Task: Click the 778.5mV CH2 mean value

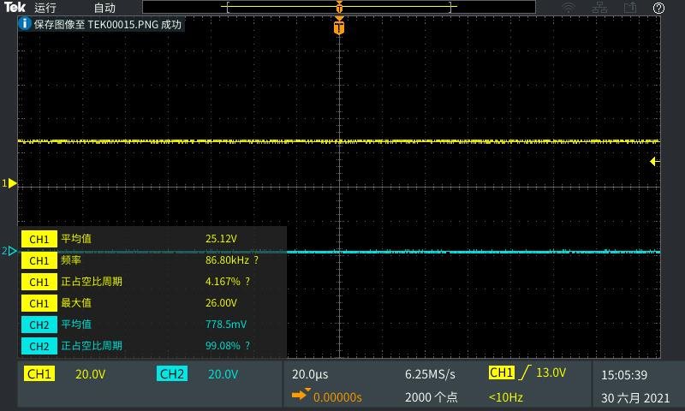Action: point(226,325)
